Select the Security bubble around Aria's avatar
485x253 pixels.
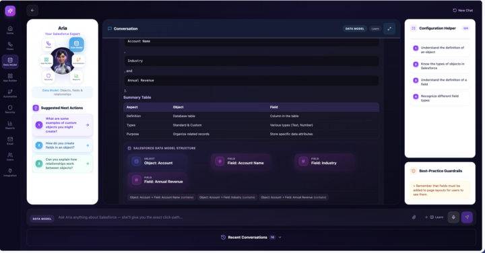[48, 76]
